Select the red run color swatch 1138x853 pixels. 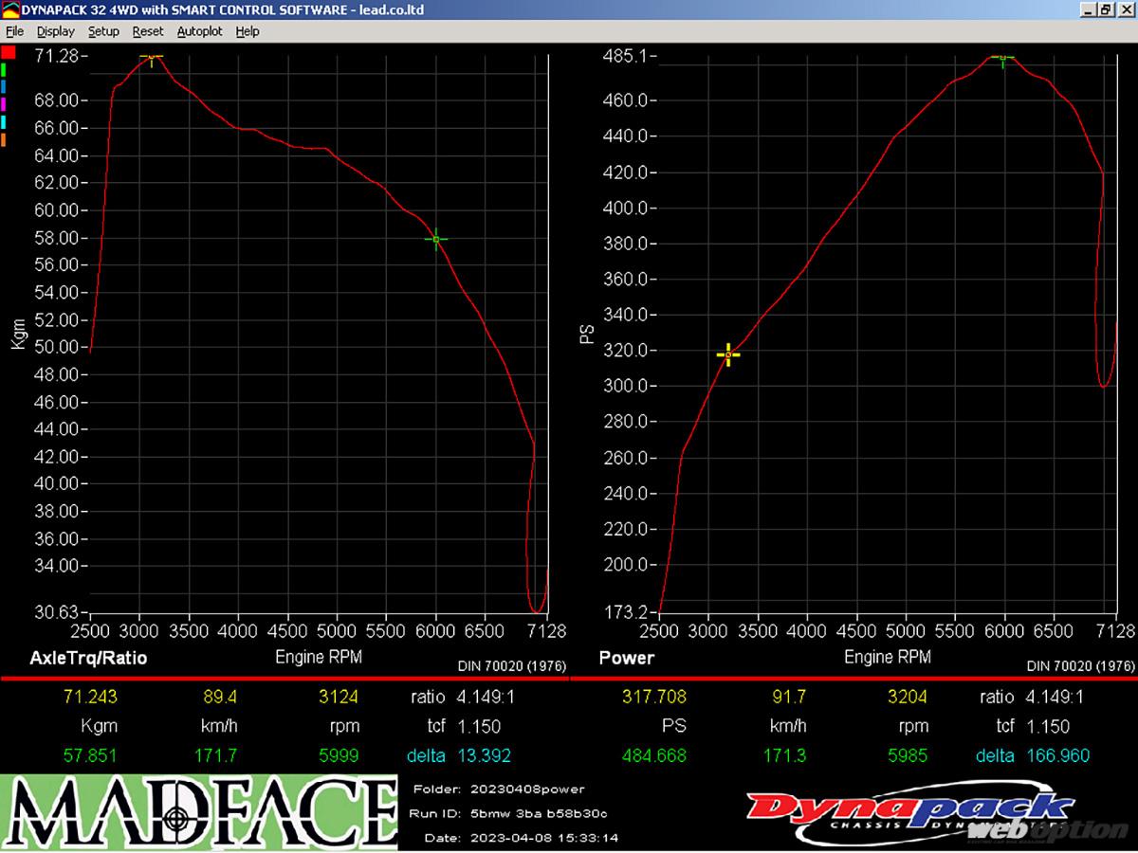[8, 52]
